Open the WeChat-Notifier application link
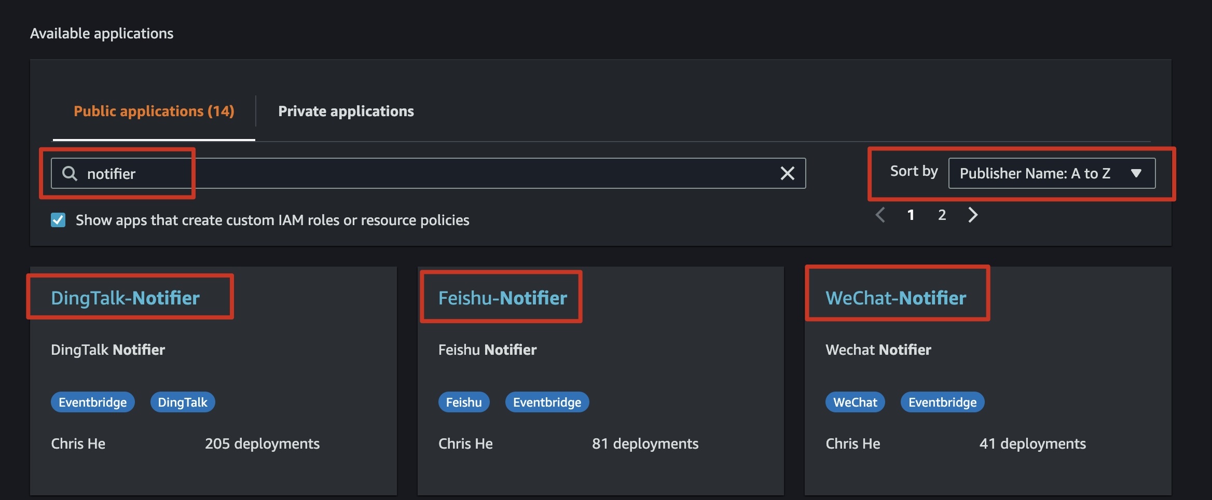 point(896,298)
